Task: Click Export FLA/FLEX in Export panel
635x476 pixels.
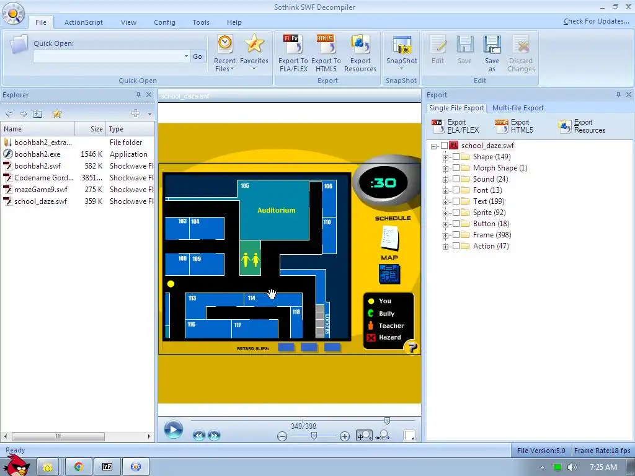Action: [456, 126]
